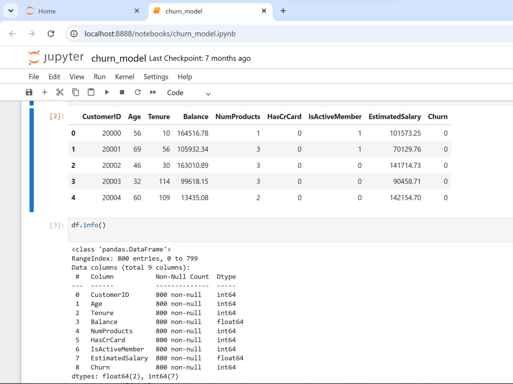
Task: Go forward in browser history
Action: click(x=31, y=34)
